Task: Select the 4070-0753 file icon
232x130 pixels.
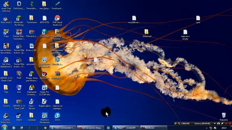Action: [x=44, y=19]
